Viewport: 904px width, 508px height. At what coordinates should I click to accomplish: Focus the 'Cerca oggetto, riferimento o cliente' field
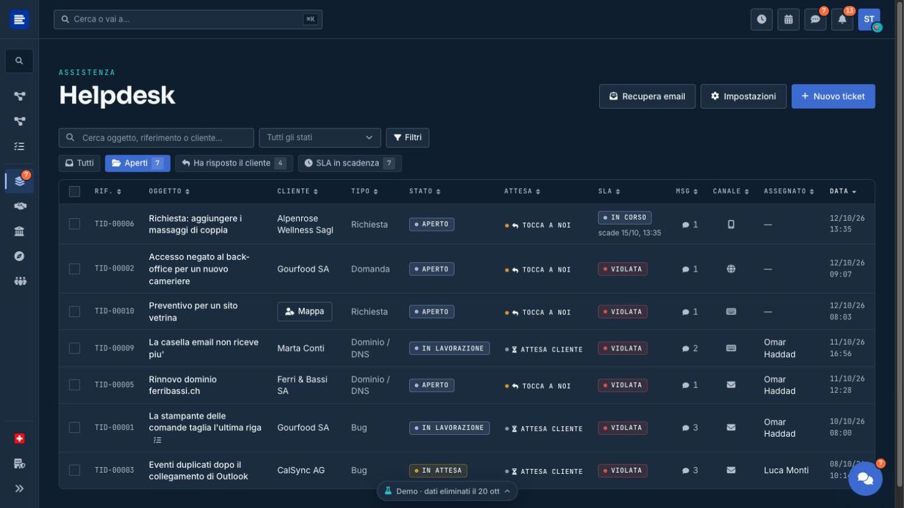coord(156,138)
